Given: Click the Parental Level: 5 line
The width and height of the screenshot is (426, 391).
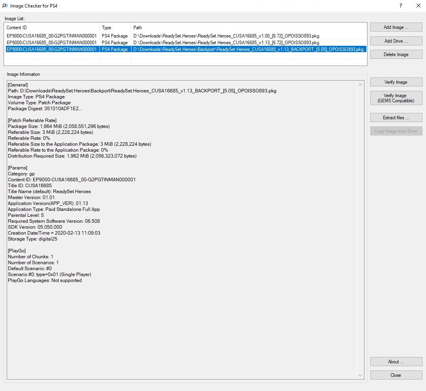Looking at the screenshot, I should tap(26, 215).
